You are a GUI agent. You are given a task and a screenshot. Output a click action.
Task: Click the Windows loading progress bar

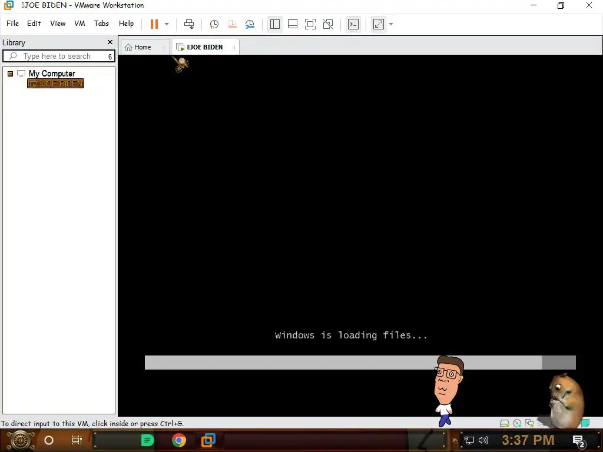(x=360, y=363)
